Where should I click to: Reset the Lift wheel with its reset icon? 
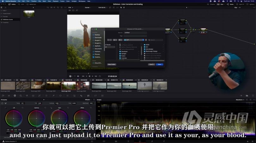click(22, 108)
